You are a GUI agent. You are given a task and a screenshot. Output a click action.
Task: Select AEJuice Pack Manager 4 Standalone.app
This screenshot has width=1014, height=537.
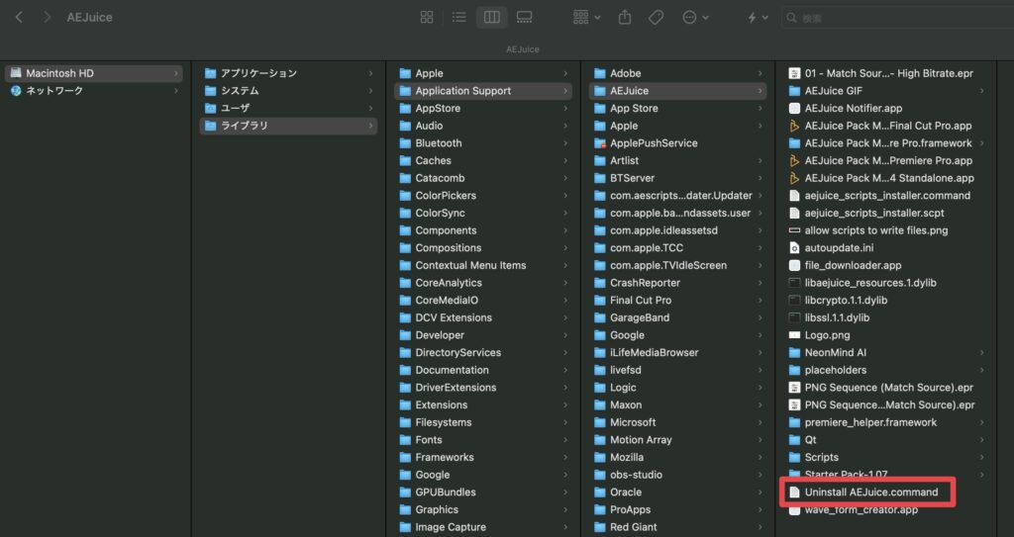pyautogui.click(x=886, y=178)
